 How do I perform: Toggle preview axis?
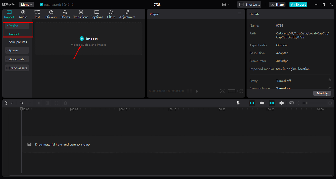pyautogui.click(x=281, y=103)
